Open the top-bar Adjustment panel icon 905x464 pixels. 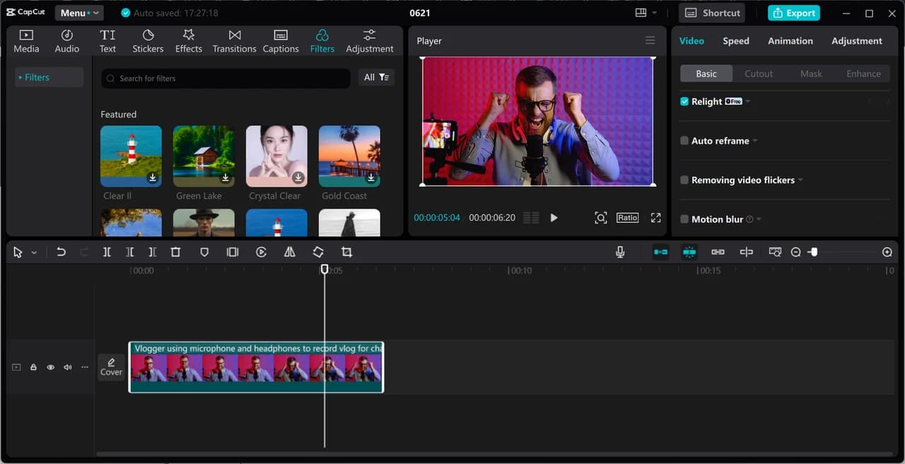pos(370,42)
